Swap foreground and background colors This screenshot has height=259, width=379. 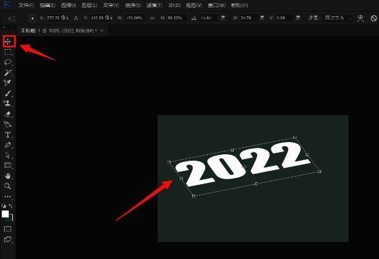coord(11,206)
